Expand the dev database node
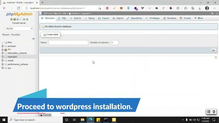This screenshot has width=219, height=123. 2,50
